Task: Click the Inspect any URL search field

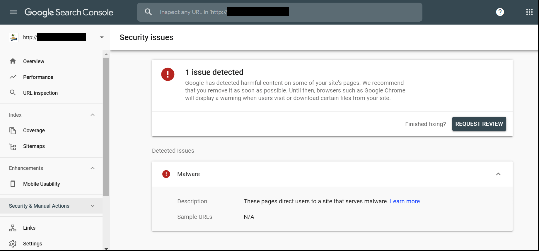Action: [x=280, y=12]
